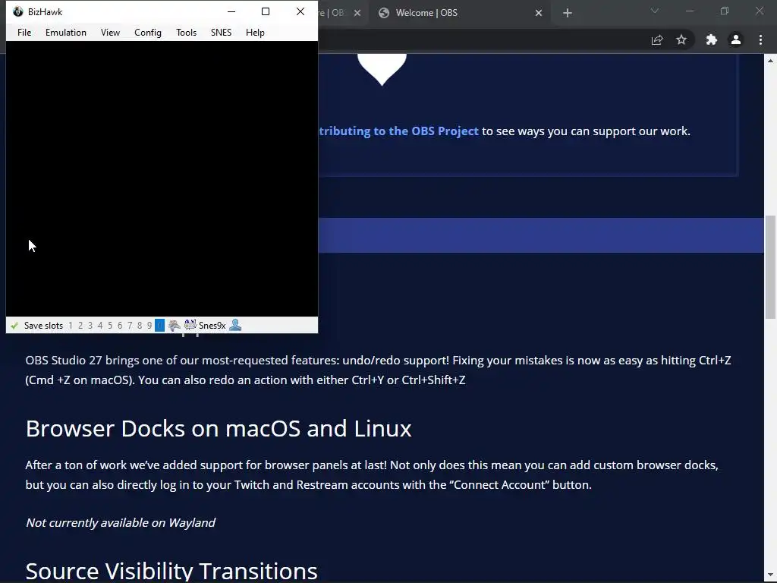Image resolution: width=777 pixels, height=583 pixels.
Task: Click the white heart graphic
Action: pyautogui.click(x=382, y=69)
